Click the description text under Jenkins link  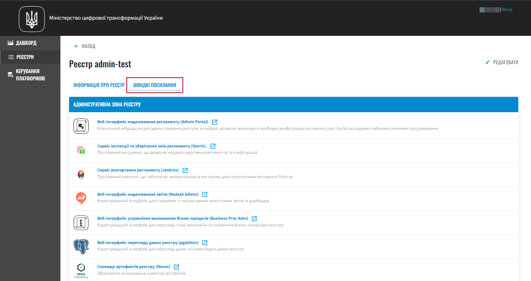pyautogui.click(x=195, y=177)
